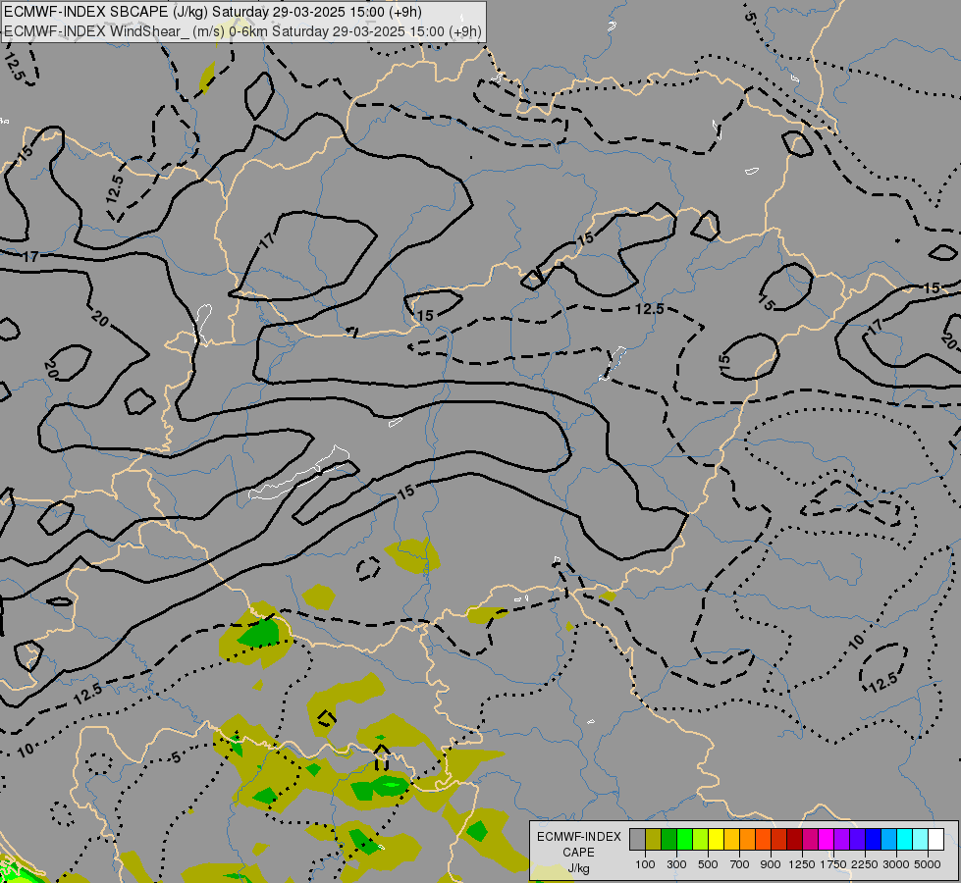Viewport: 961px width, 883px height.
Task: Click the 100 tick label on legend
Action: pyautogui.click(x=645, y=864)
